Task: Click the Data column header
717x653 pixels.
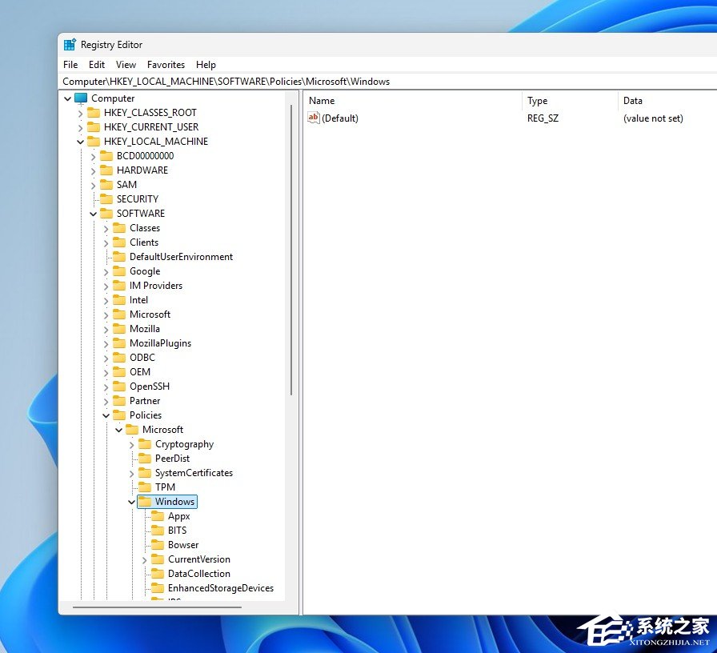Action: point(667,101)
